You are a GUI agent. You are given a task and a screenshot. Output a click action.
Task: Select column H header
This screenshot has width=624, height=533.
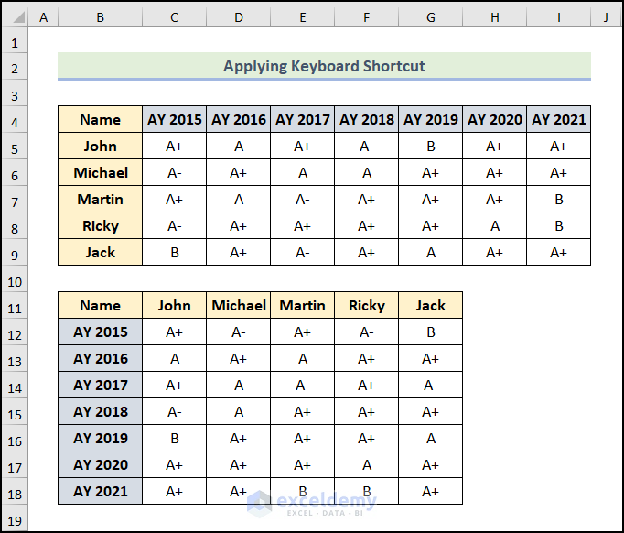[x=494, y=17]
